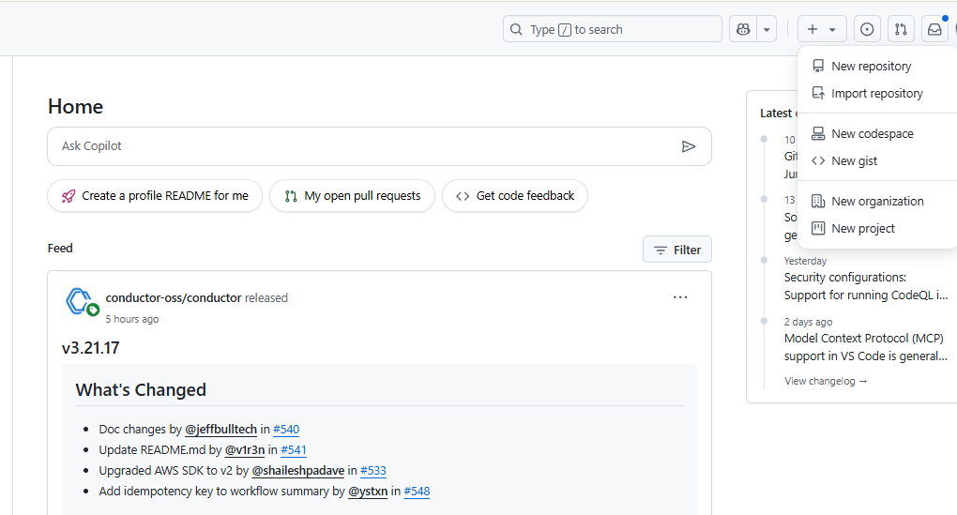Expand the Copilot dropdown arrow

(x=767, y=29)
